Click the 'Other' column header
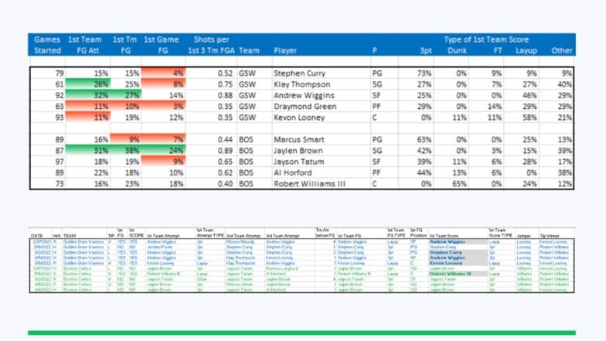 tap(561, 51)
